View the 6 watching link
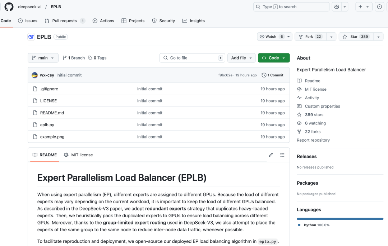This screenshot has width=388, height=246. point(311,123)
